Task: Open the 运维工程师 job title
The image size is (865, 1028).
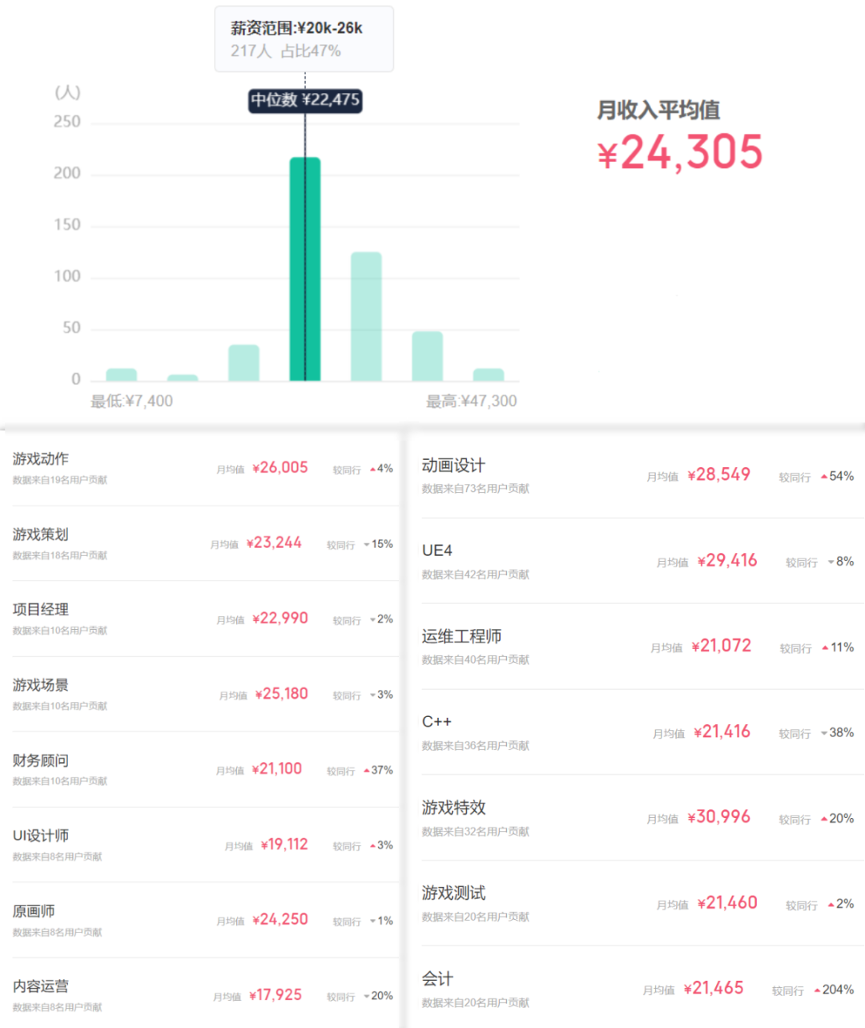Action: tap(461, 636)
